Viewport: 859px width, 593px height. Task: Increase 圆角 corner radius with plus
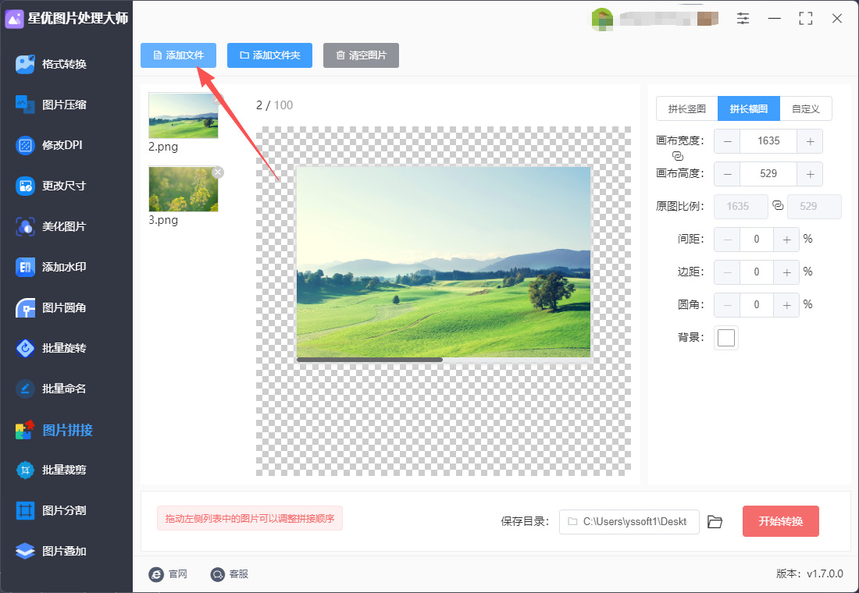[786, 305]
